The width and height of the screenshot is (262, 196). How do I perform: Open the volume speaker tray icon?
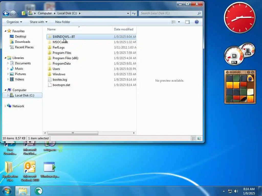(x=236, y=191)
